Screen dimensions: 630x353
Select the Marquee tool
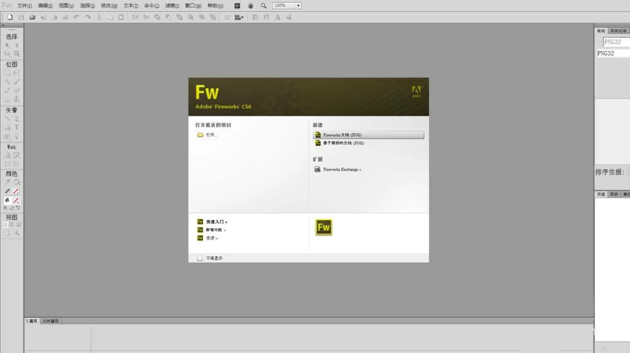point(7,72)
